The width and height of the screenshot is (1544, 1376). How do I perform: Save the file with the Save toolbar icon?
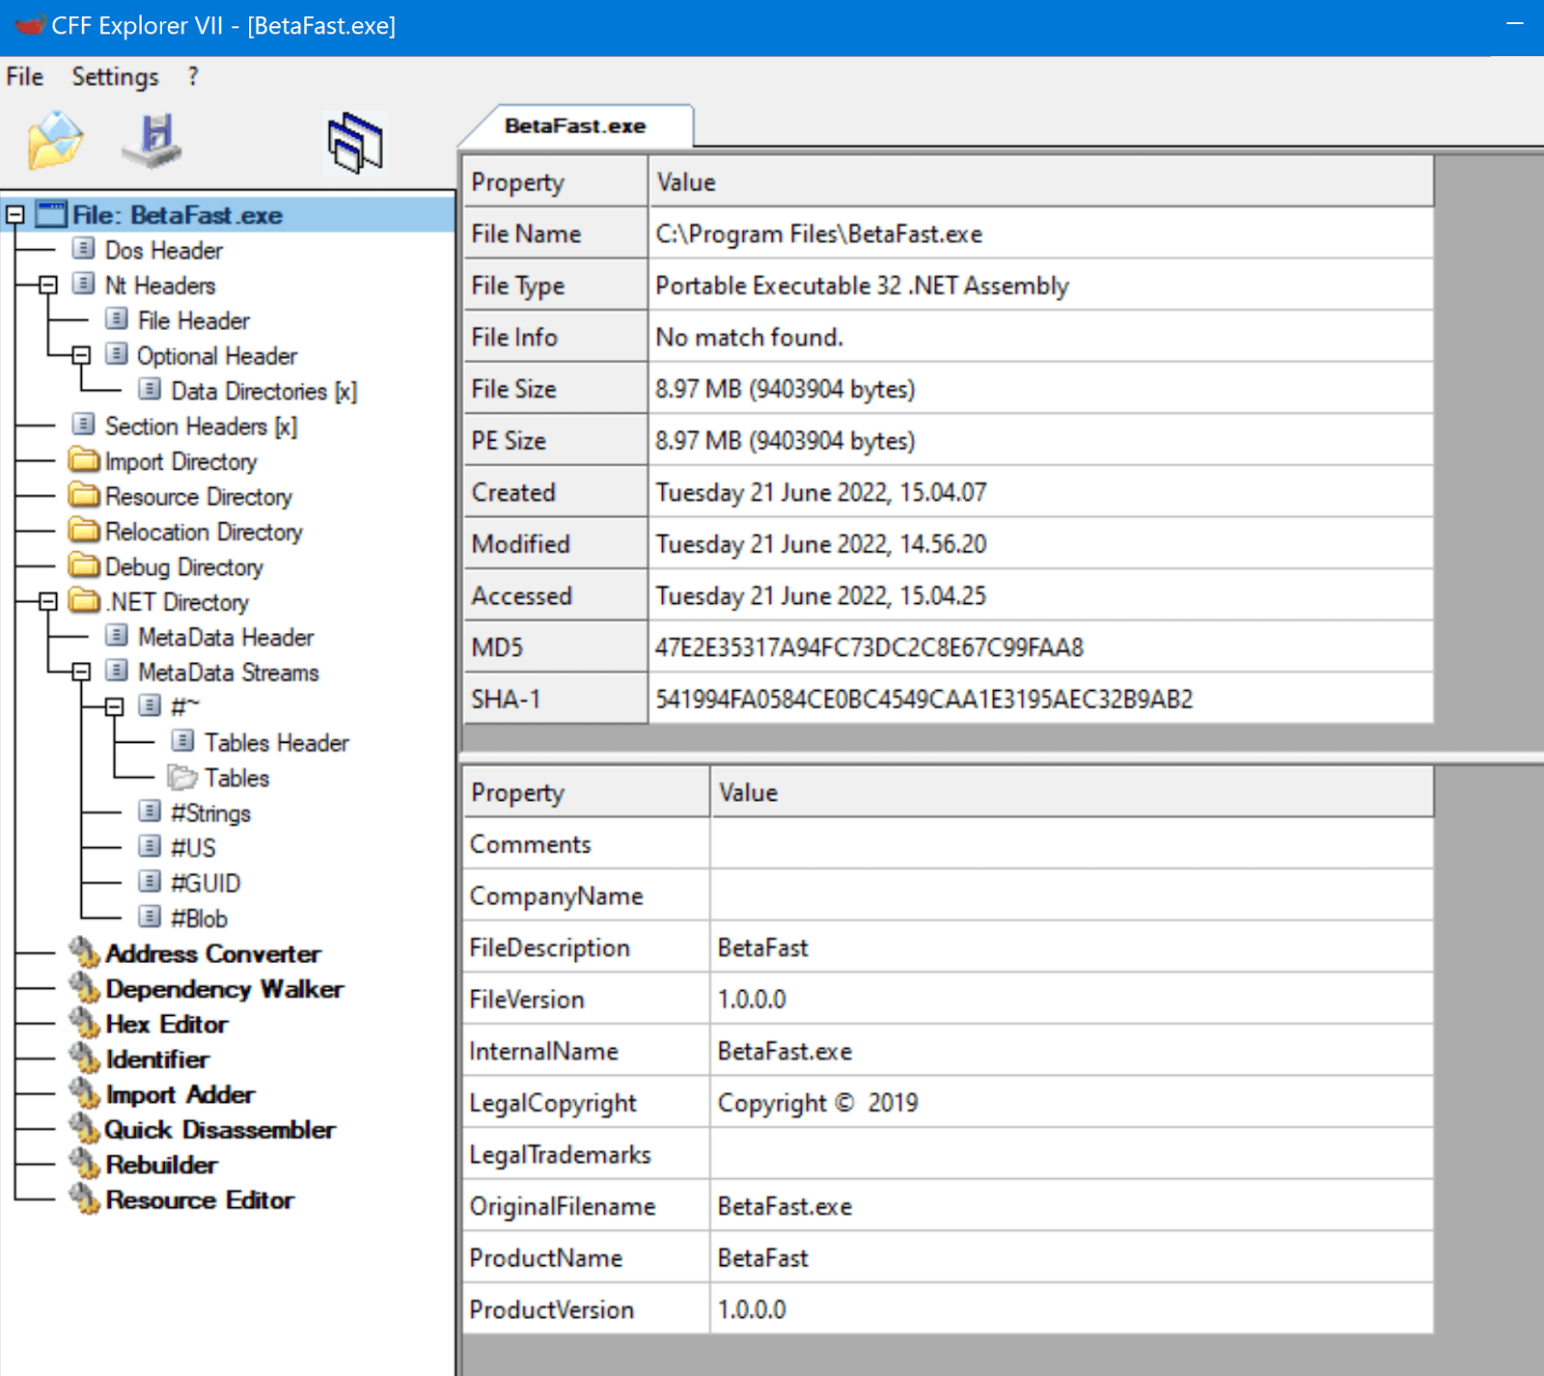(x=152, y=140)
